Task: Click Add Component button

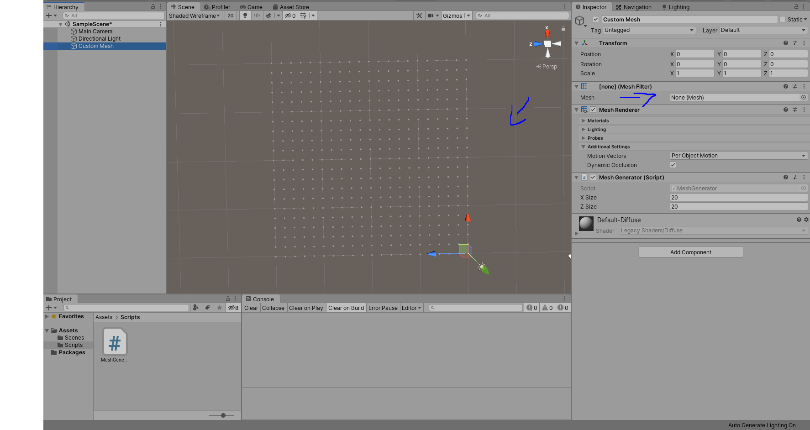Action: click(690, 252)
